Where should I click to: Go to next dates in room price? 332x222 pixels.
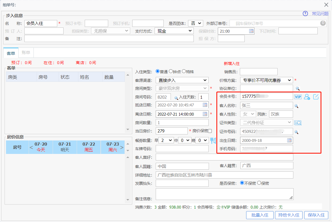[x=122, y=147]
